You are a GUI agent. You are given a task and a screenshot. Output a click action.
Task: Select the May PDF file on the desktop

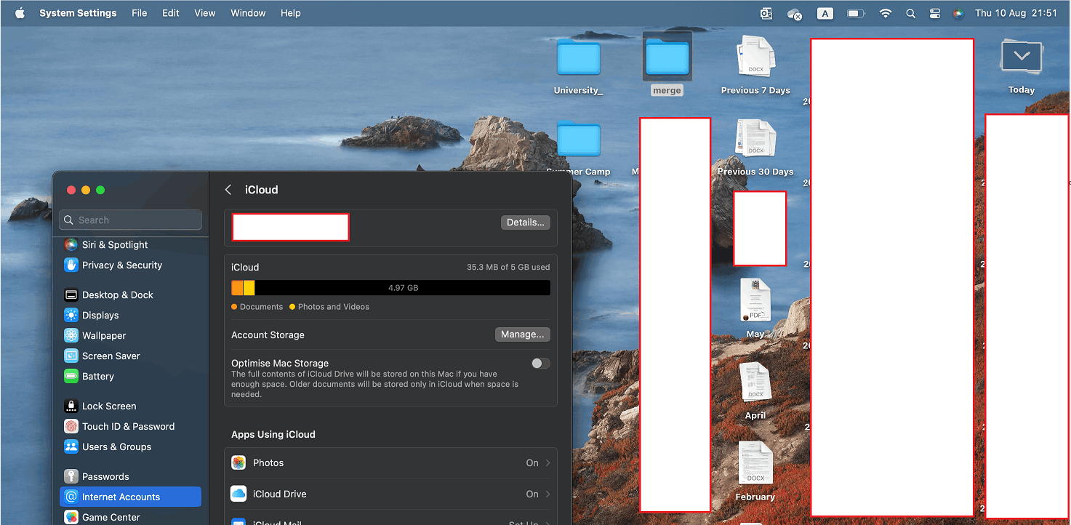pos(755,308)
